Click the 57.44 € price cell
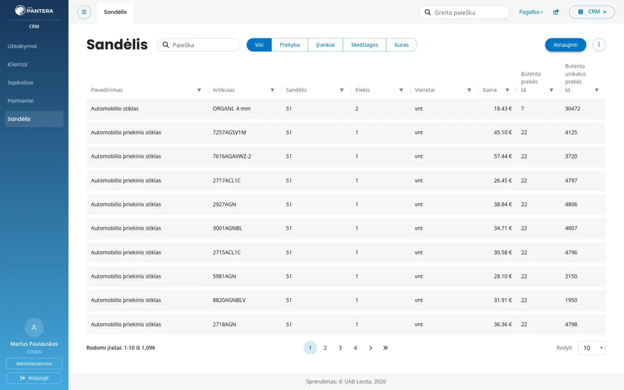Viewport: 624px width, 390px height. pos(503,157)
